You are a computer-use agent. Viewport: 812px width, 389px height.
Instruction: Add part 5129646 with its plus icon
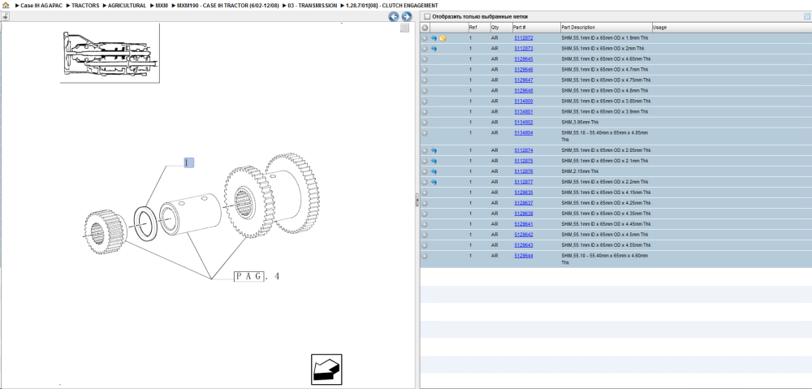click(x=425, y=69)
